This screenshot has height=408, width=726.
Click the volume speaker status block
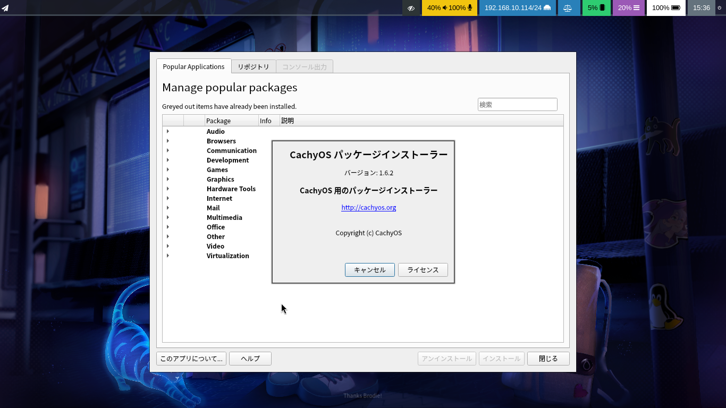[x=436, y=8]
